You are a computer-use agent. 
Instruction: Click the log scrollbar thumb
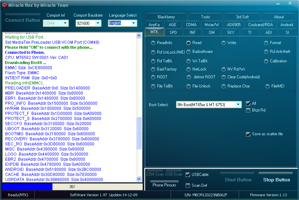[x=139, y=133]
